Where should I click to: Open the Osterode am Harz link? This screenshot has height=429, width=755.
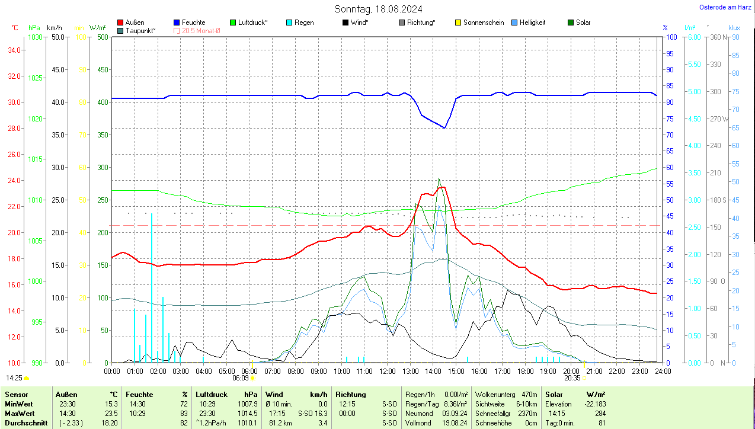725,8
